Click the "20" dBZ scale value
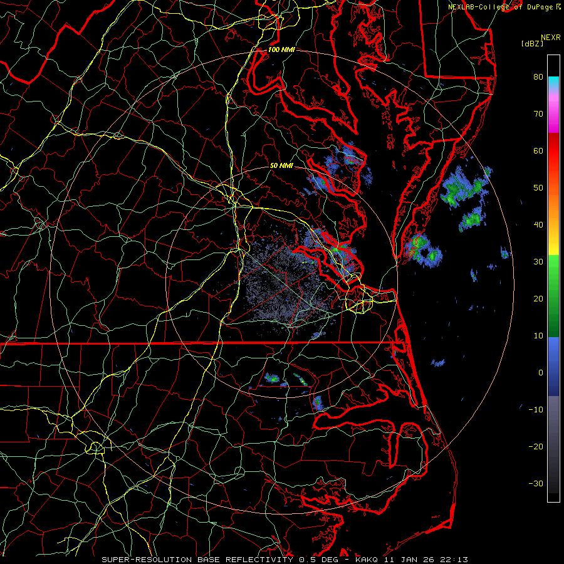The width and height of the screenshot is (564, 564). coord(538,298)
